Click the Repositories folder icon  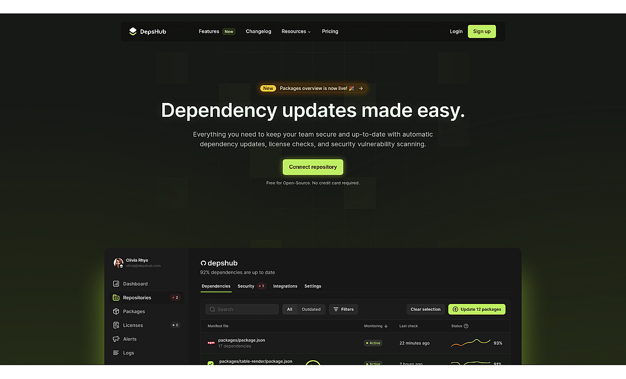116,298
